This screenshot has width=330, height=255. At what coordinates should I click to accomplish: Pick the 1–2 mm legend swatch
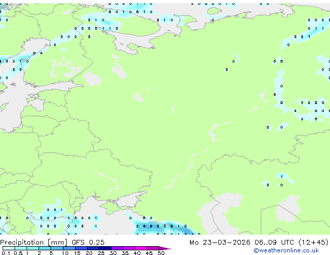click(x=33, y=248)
